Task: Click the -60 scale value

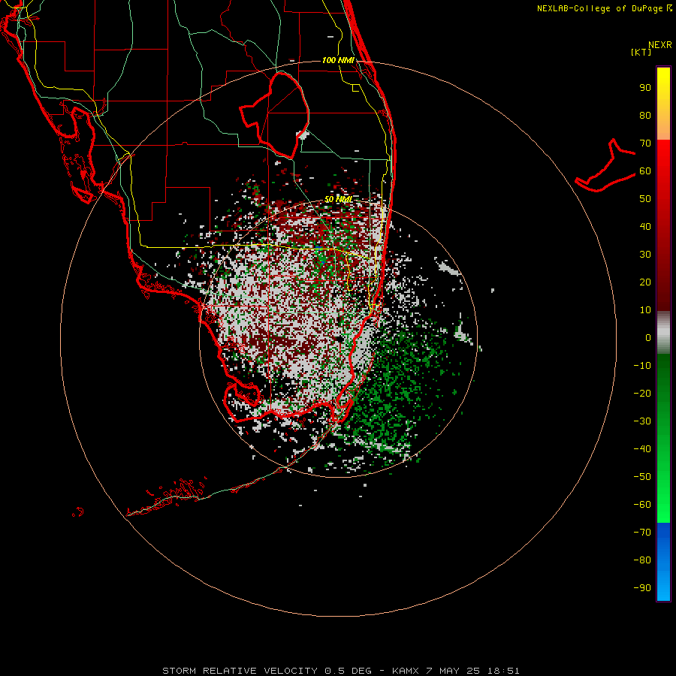Action: point(642,505)
